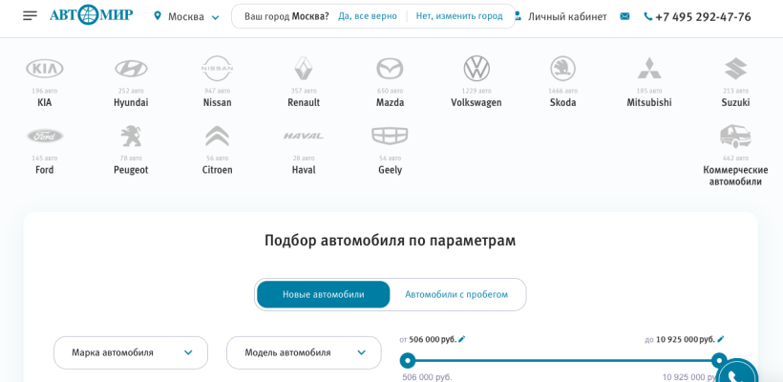Open Личный кабинет account link
Screen dimensions: 783x382
(567, 17)
